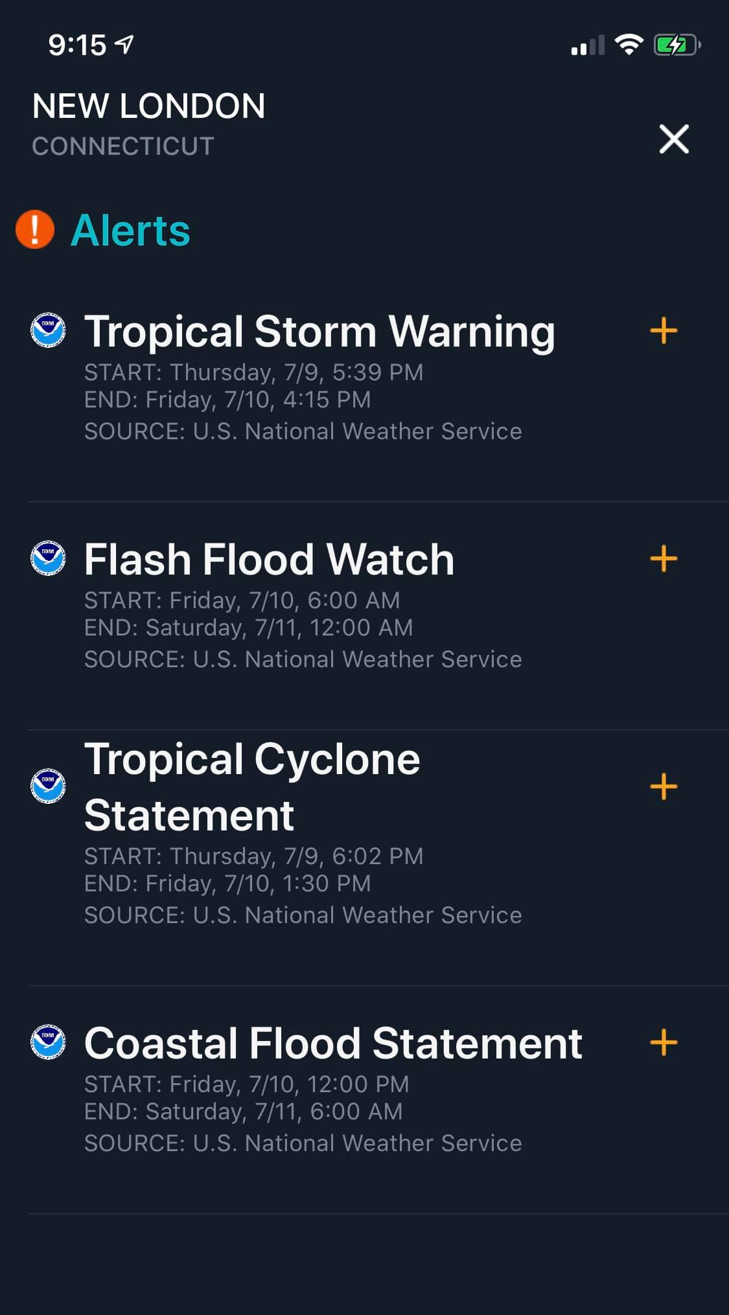Tap the NEW LONDON location title
729x1315 pixels.
coord(148,106)
